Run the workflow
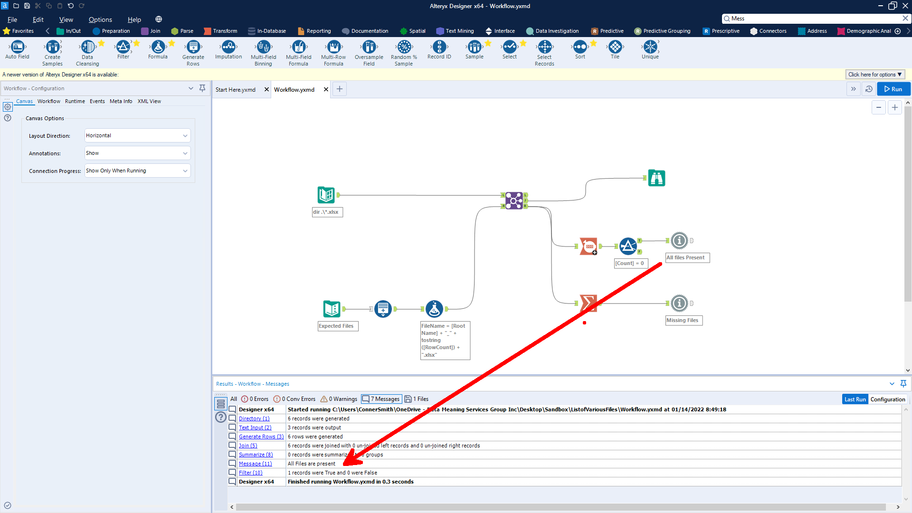This screenshot has height=513, width=912. click(x=893, y=89)
